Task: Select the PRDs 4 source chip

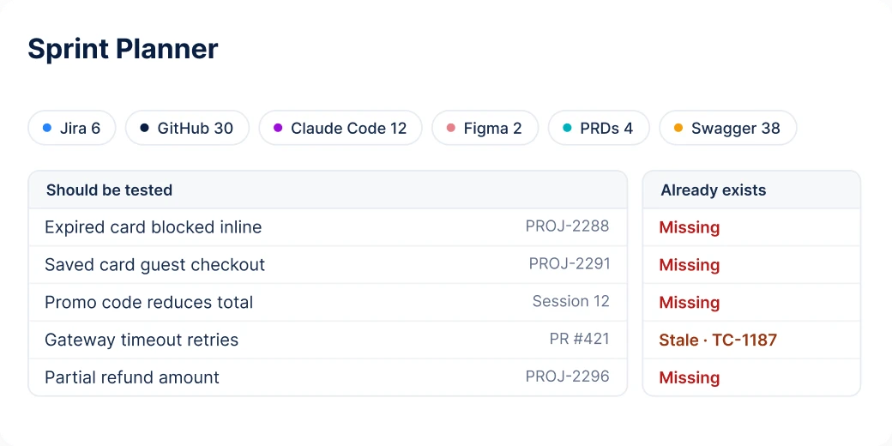Action: click(599, 128)
